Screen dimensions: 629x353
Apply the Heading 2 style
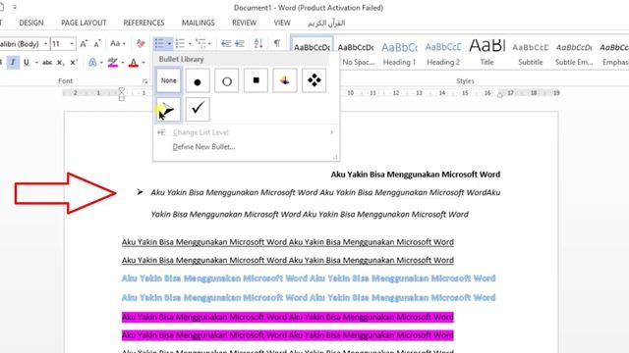pos(443,53)
